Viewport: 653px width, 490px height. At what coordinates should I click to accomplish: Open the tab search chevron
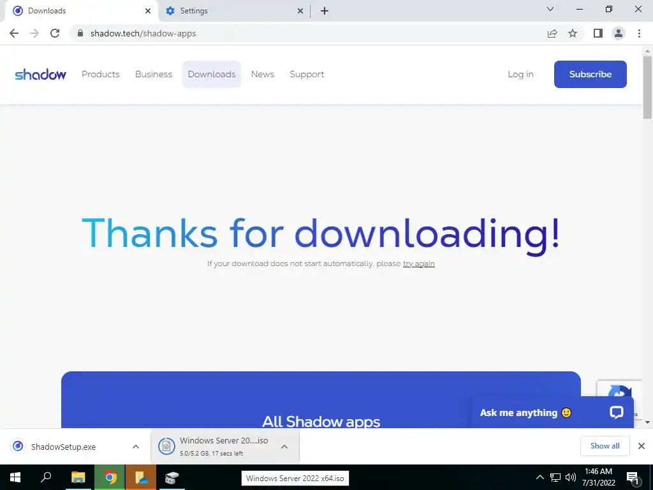tap(550, 9)
